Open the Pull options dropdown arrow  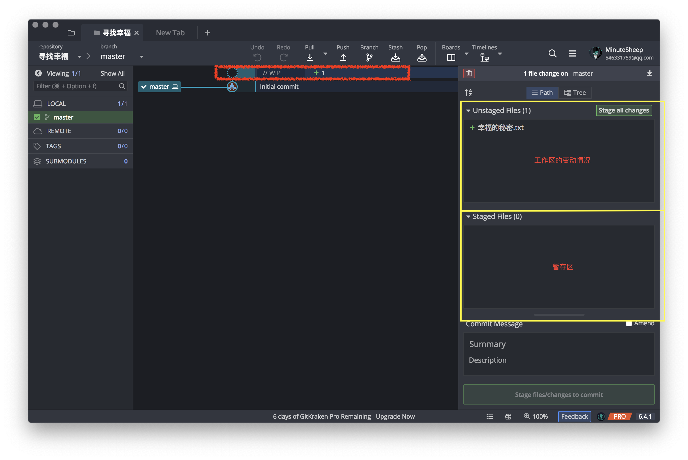(x=325, y=54)
